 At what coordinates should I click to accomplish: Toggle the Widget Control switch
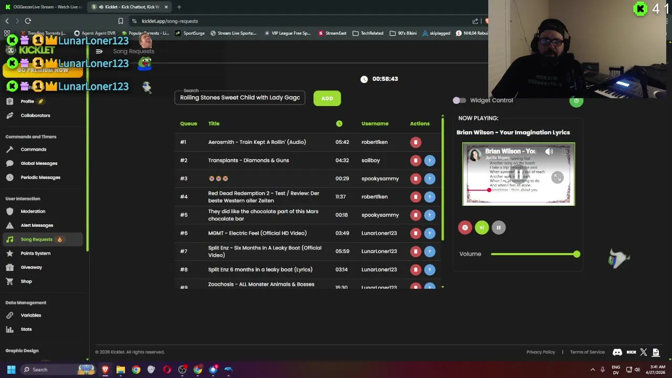[459, 100]
